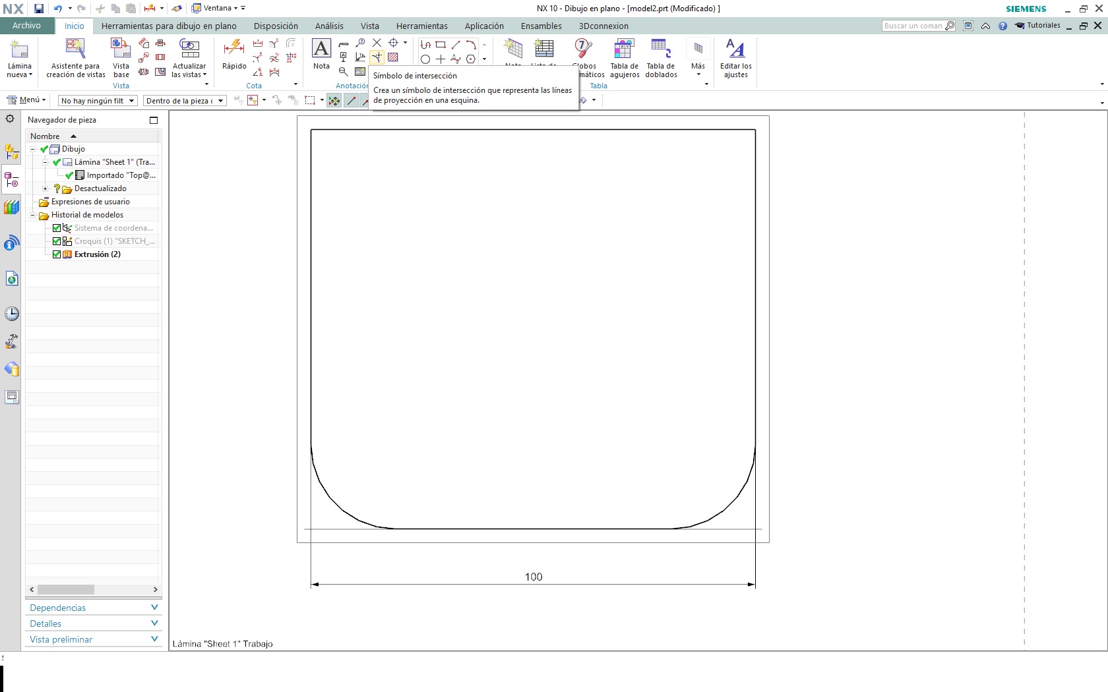This screenshot has height=692, width=1108.
Task: Collapse the Lámina "Sheet 1" node
Action: point(45,162)
